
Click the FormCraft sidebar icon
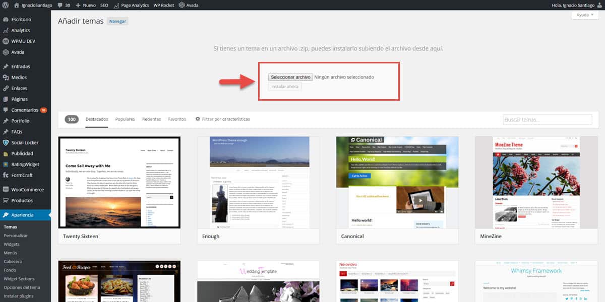6,175
